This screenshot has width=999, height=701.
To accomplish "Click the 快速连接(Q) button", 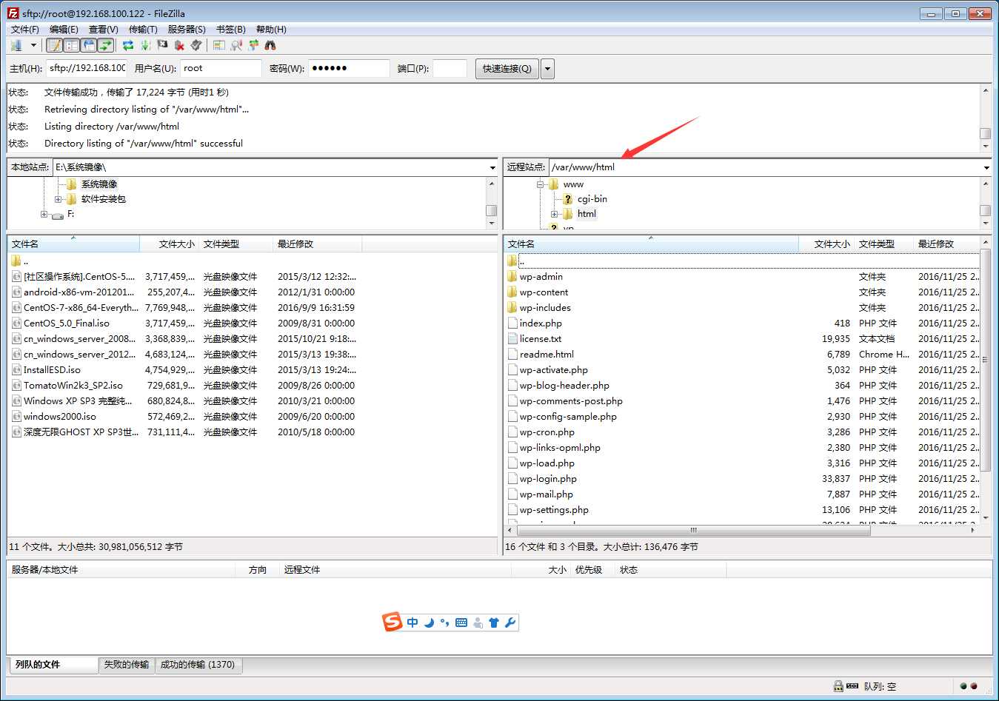I will pyautogui.click(x=507, y=69).
